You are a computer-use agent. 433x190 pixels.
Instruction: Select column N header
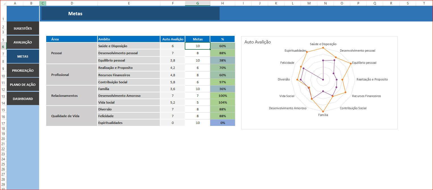325,3
